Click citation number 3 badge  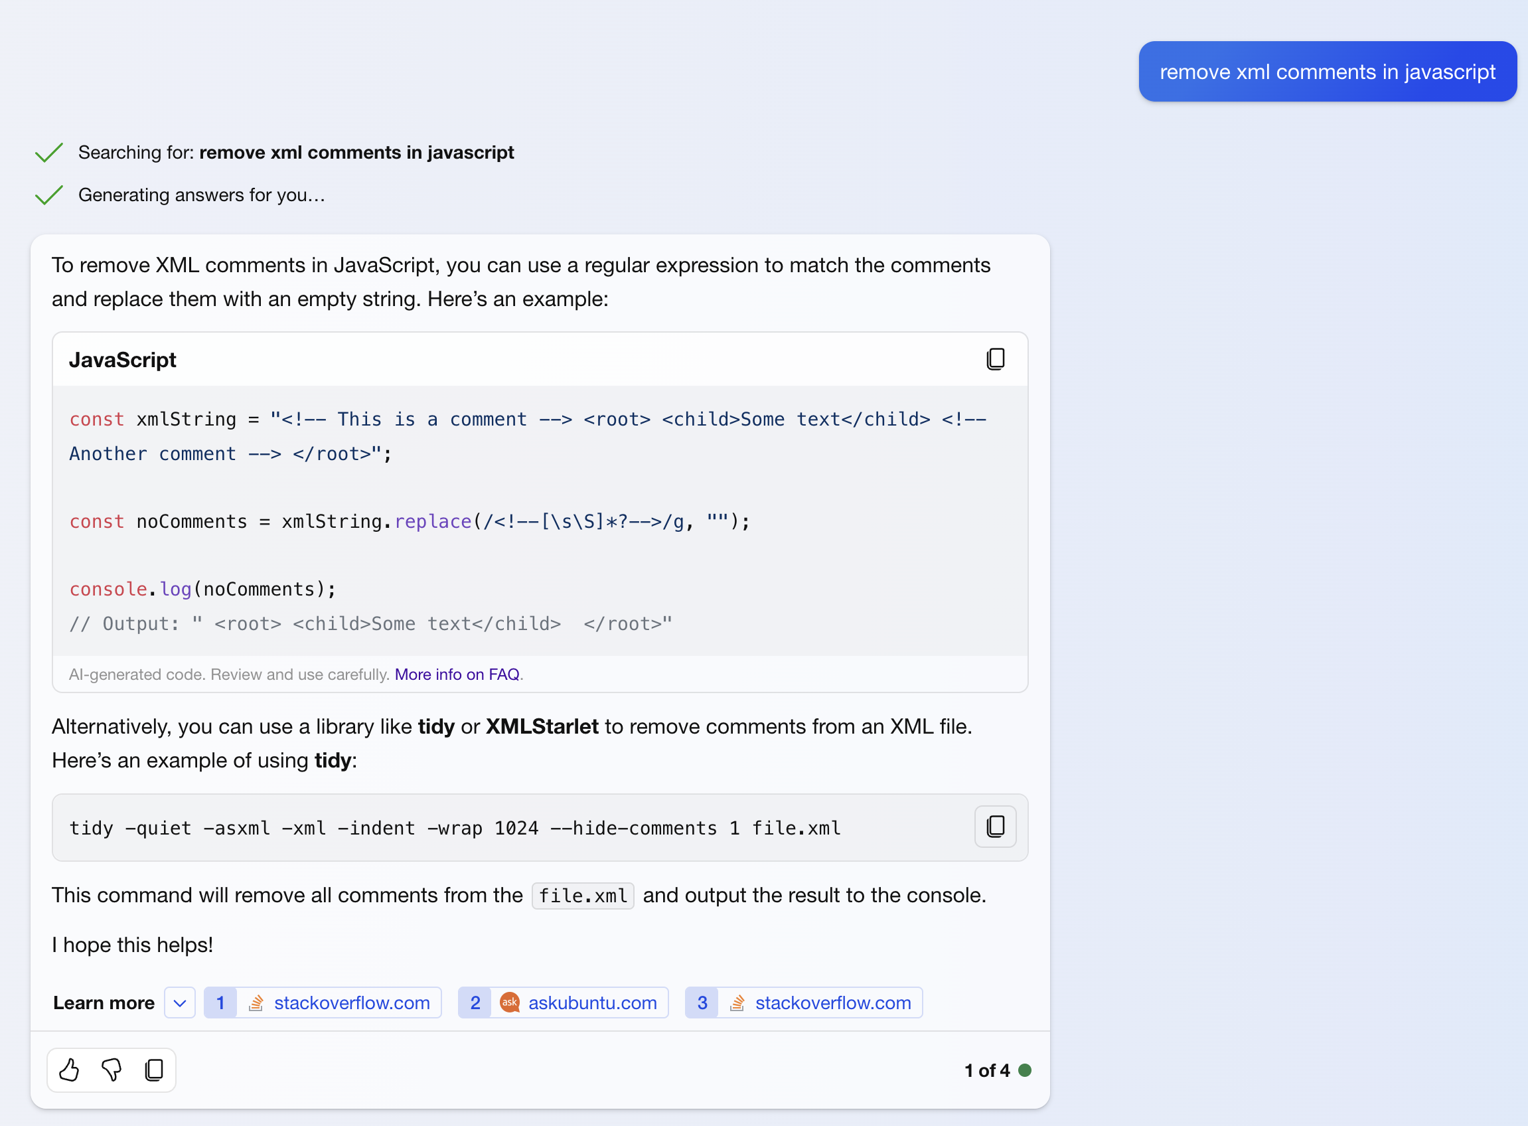click(x=702, y=1003)
